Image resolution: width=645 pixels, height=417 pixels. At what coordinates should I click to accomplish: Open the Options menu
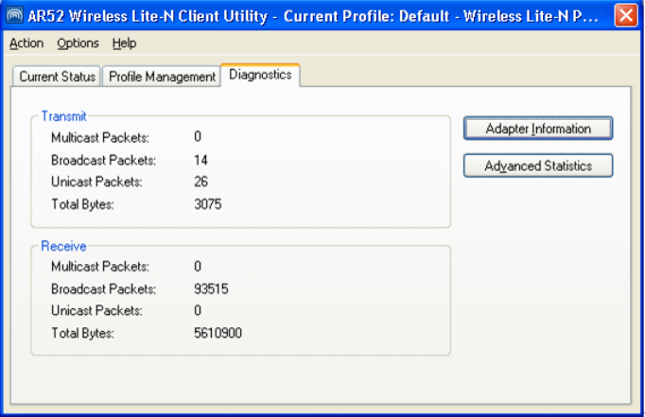[78, 43]
